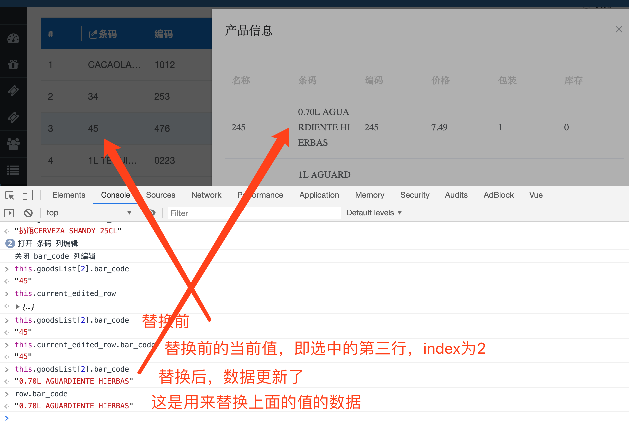Screen dimensions: 629x421
Task: Select the inspect element tool in DevTools
Action: tap(10, 195)
